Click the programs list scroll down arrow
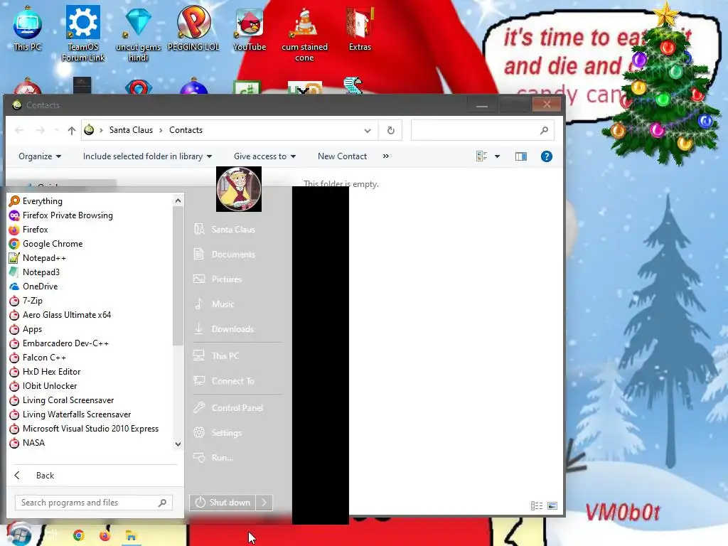 [178, 444]
